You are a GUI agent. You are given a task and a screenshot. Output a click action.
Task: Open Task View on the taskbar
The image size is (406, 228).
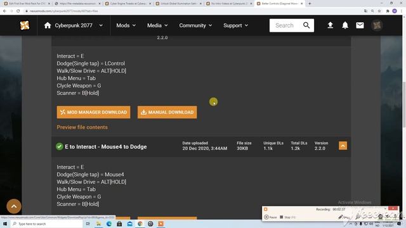point(88,224)
